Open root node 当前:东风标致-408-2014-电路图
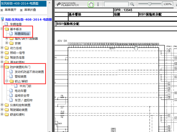 point(28,20)
